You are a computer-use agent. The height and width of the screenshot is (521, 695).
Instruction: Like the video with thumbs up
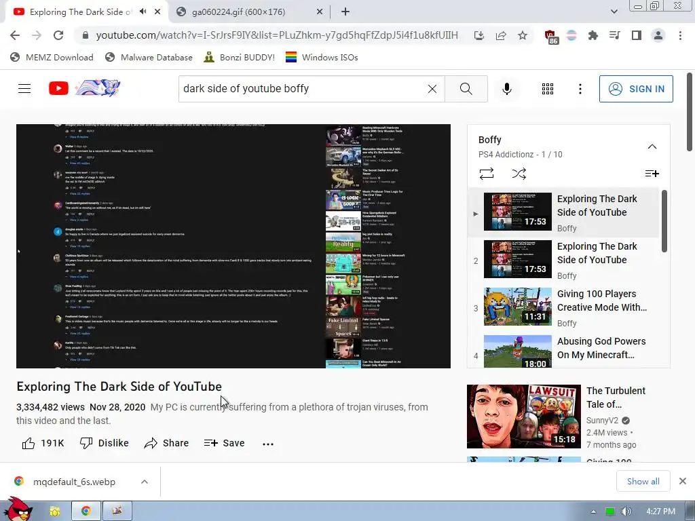pos(43,443)
